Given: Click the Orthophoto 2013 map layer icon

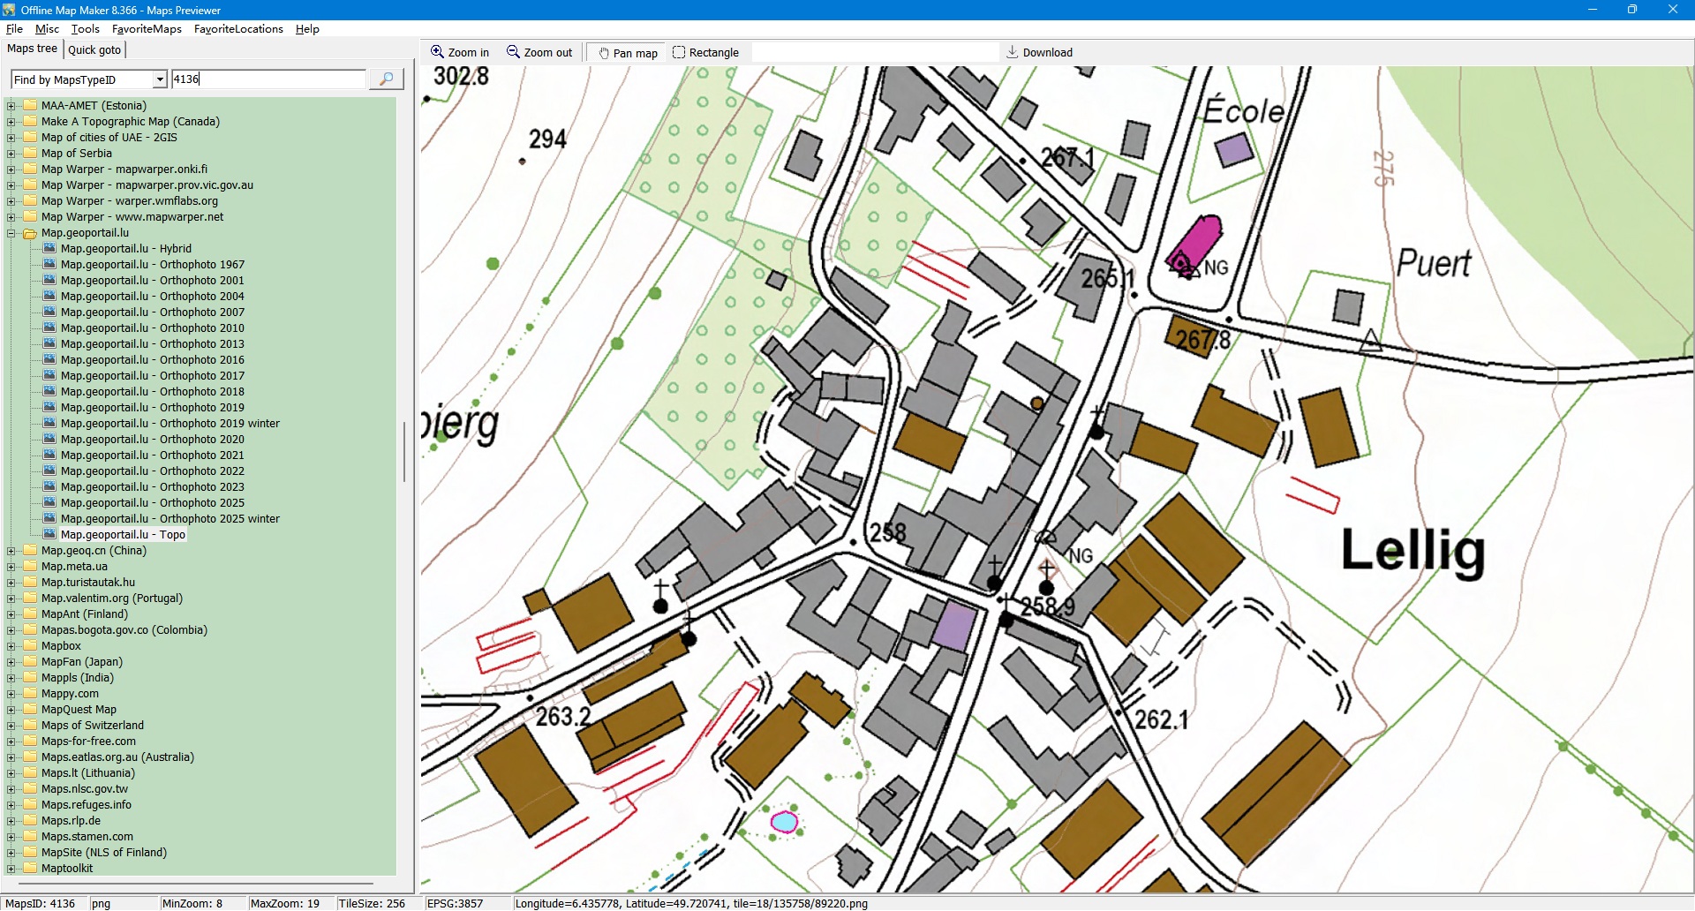Looking at the screenshot, I should (49, 344).
